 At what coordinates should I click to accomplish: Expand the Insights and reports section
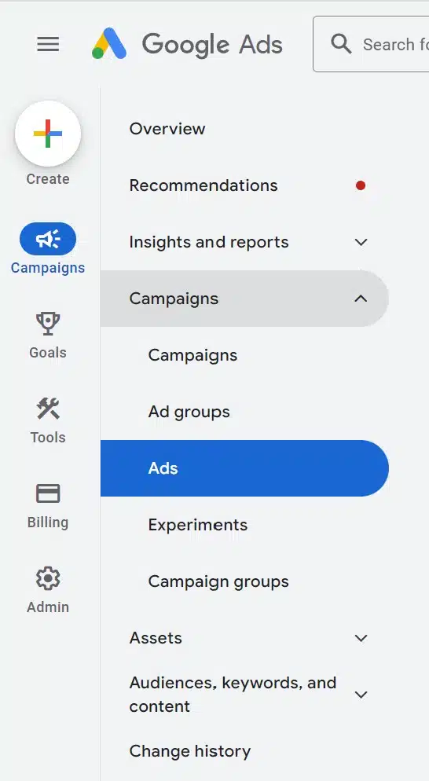(x=361, y=242)
